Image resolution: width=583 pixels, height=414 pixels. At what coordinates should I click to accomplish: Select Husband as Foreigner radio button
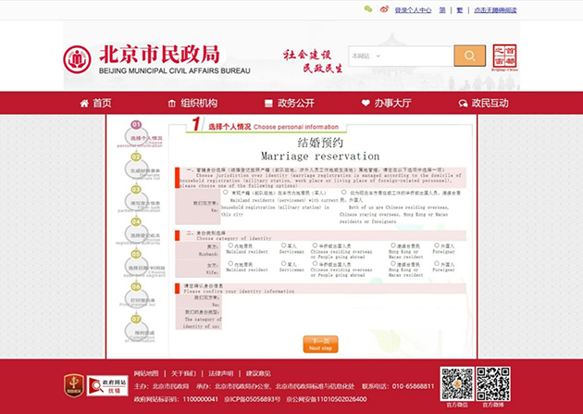437,245
